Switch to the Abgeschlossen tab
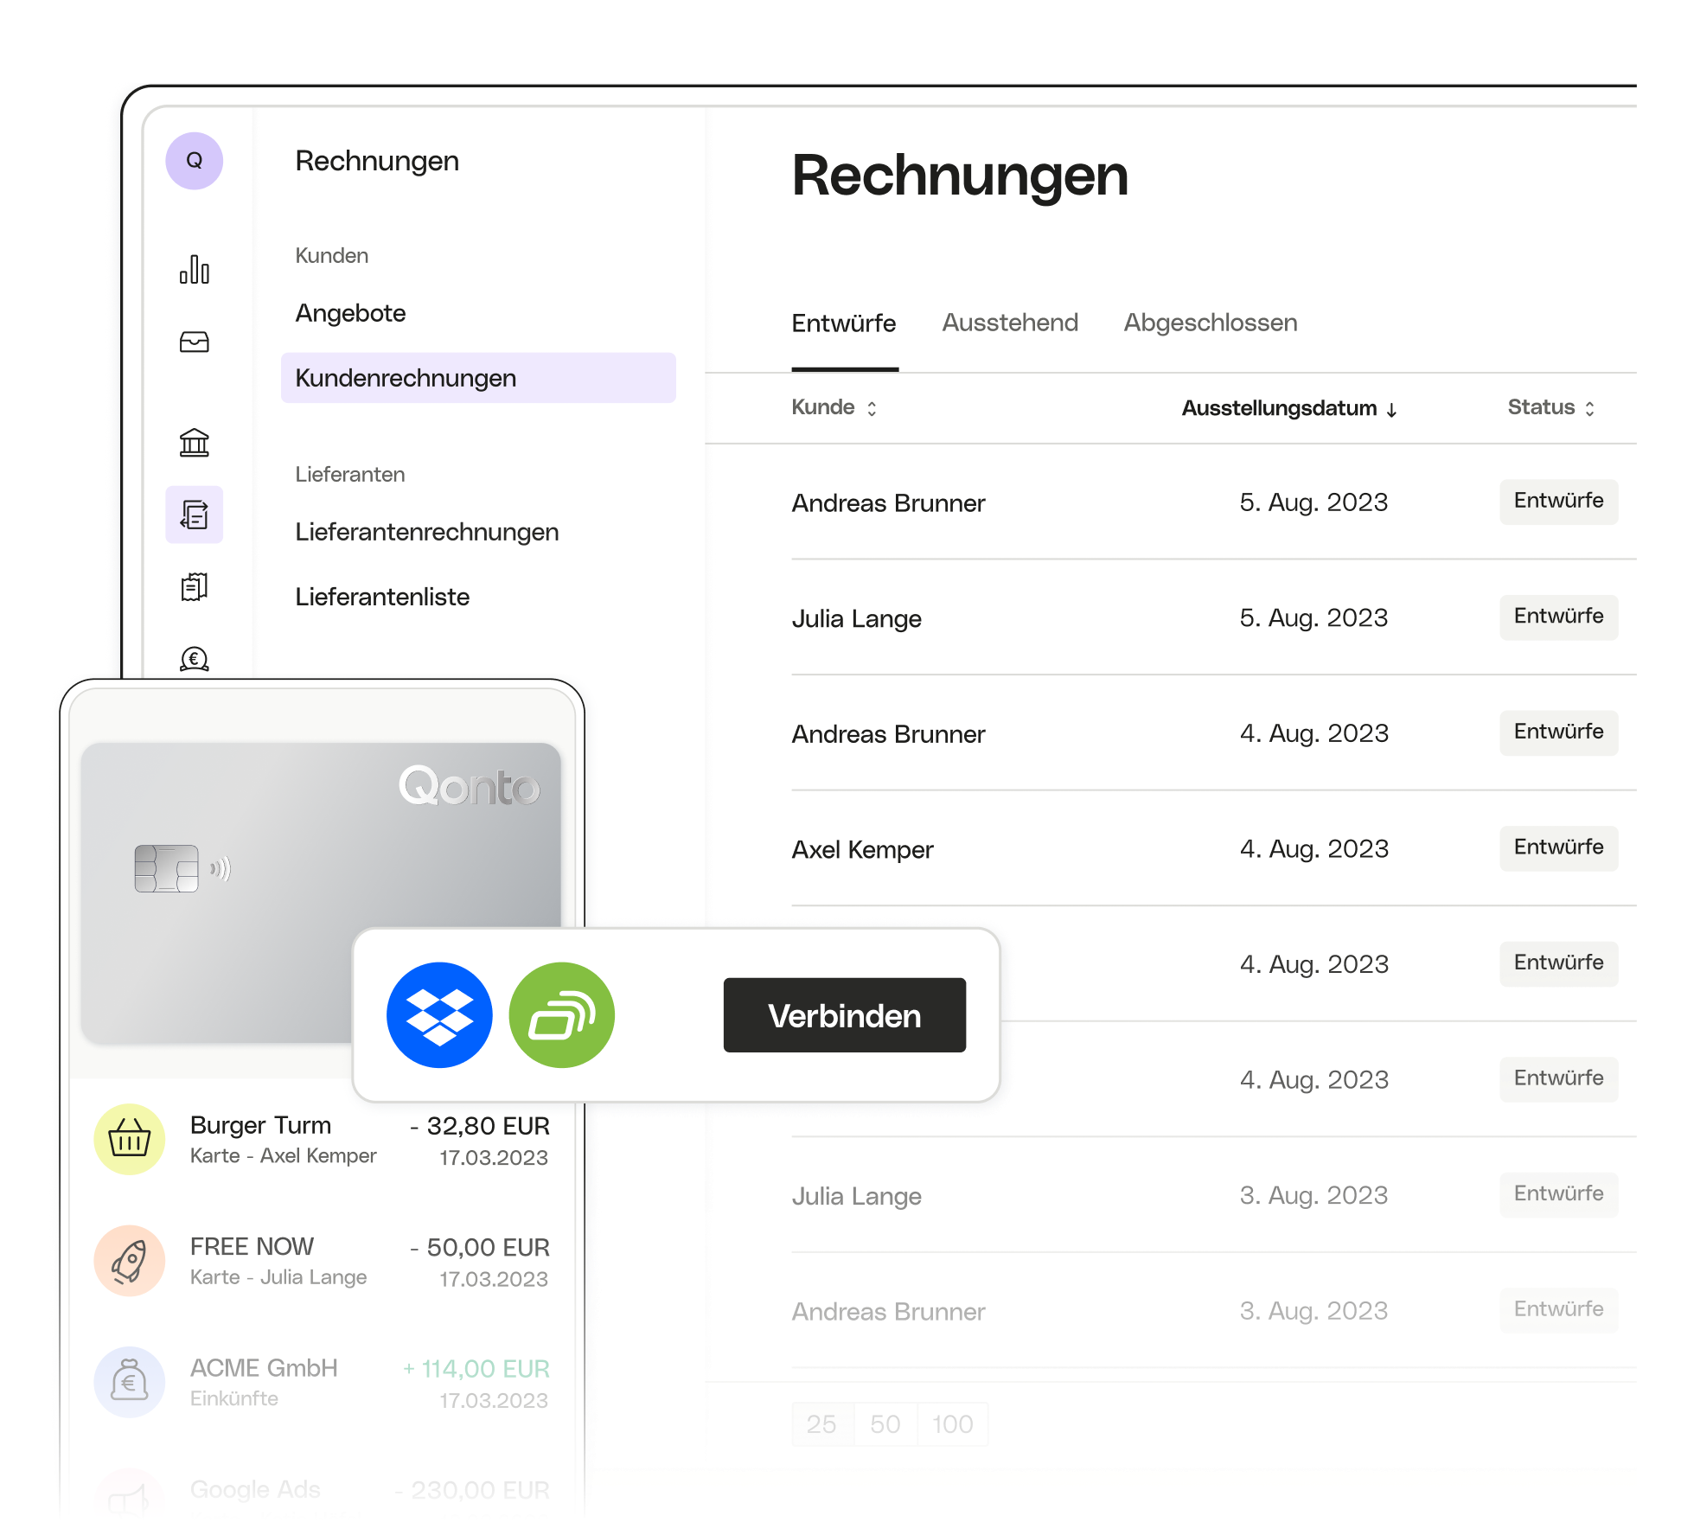The image size is (1681, 1522). [1210, 323]
